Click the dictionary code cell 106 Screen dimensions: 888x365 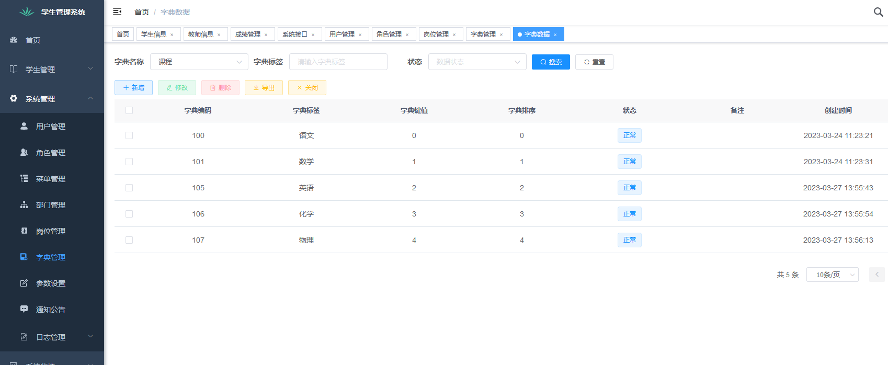(x=198, y=214)
